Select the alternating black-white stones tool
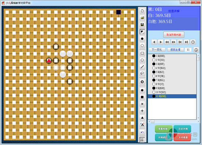202x145 pixels. [142, 32]
